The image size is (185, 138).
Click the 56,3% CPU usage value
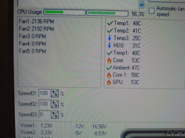pyautogui.click(x=138, y=14)
